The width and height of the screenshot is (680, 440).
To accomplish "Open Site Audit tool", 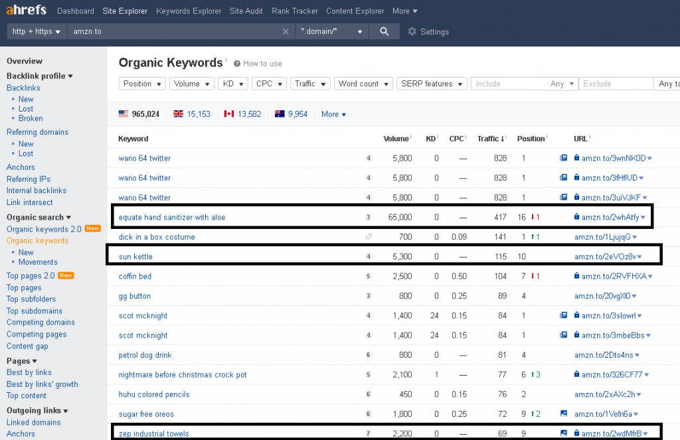I will 246,11.
